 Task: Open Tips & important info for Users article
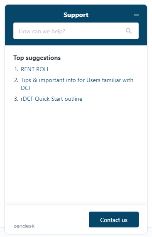pyautogui.click(x=77, y=84)
